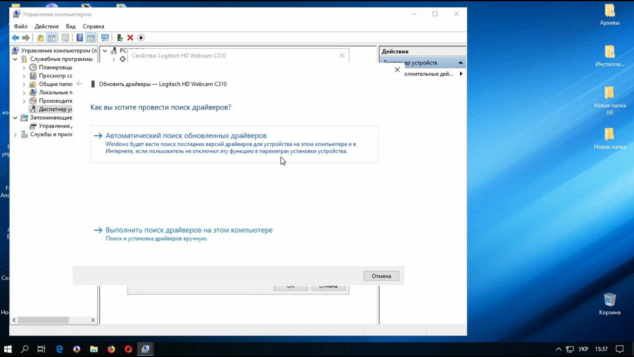The height and width of the screenshot is (357, 634).
Task: Open the Справка menu
Action: click(93, 26)
